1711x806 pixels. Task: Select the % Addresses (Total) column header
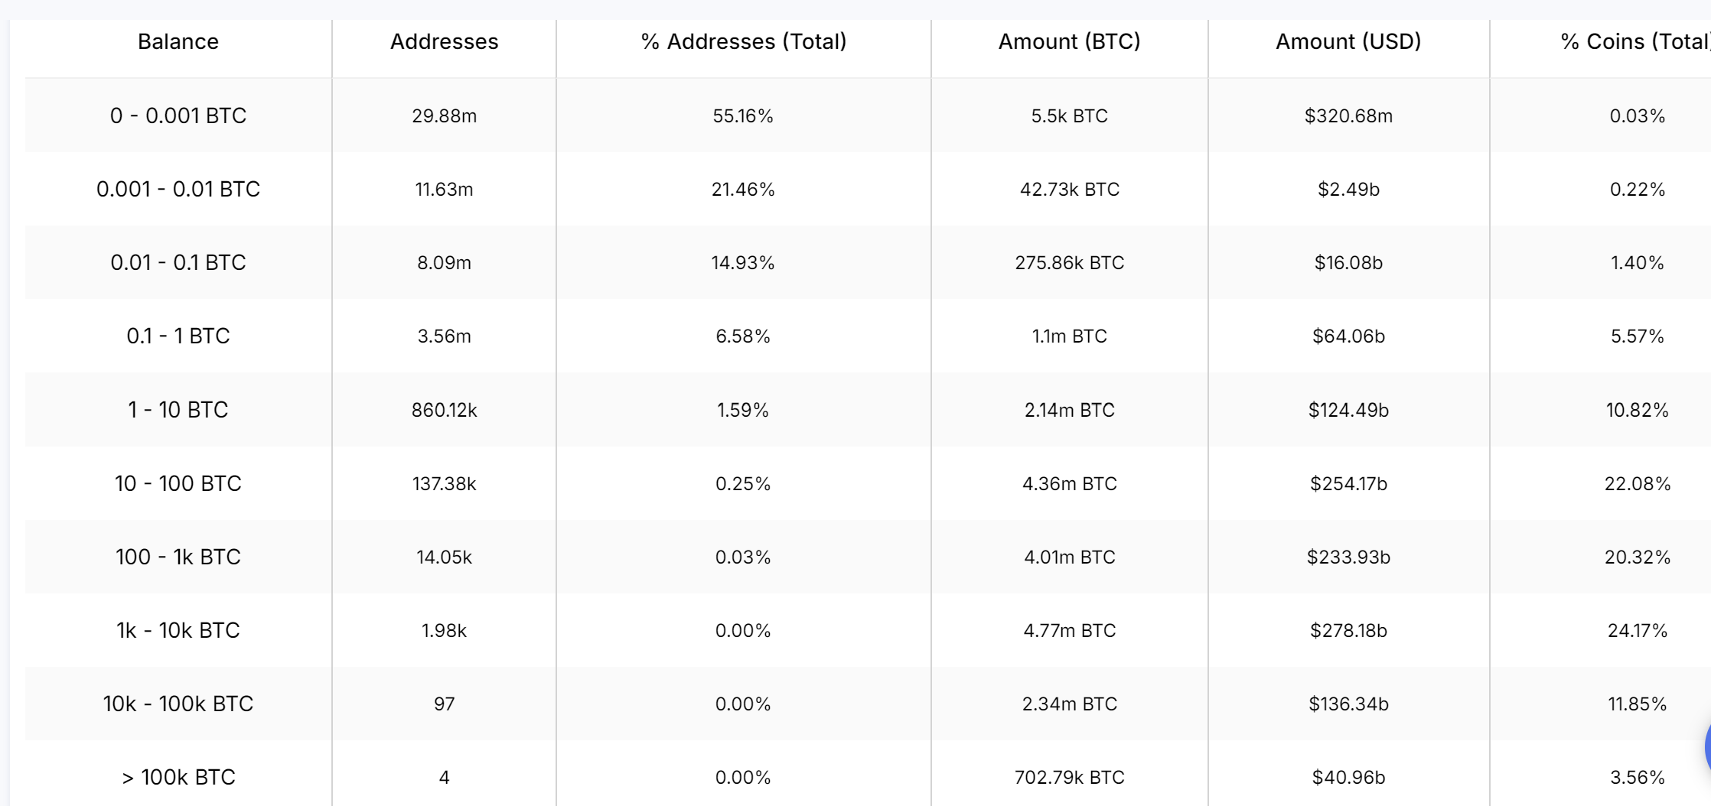click(743, 42)
